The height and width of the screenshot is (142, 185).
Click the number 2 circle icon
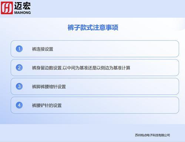(19, 67)
